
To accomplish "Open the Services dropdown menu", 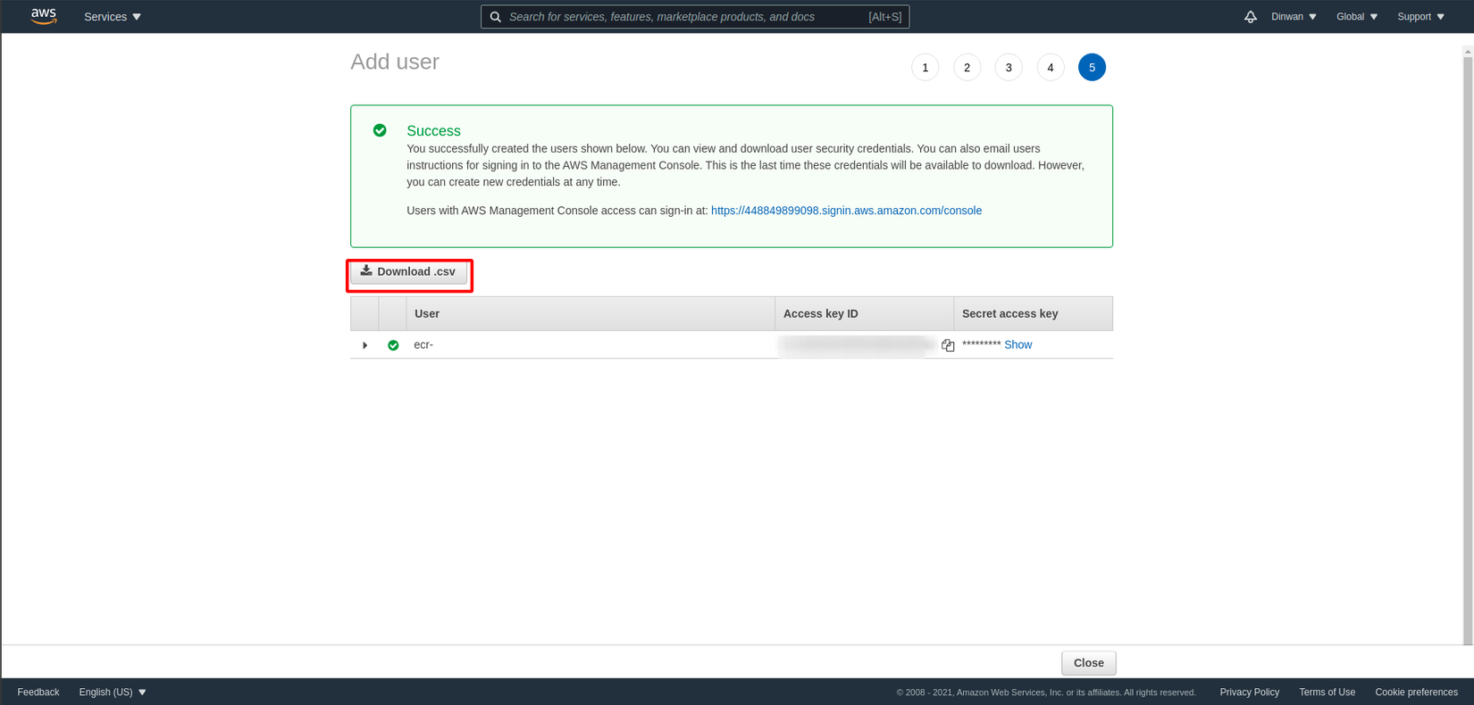I will [113, 17].
